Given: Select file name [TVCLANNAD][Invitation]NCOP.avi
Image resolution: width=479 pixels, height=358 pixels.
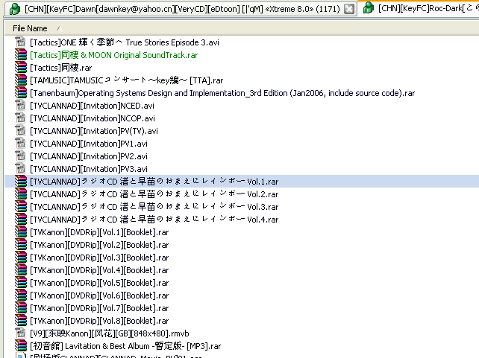Looking at the screenshot, I should (93, 118).
